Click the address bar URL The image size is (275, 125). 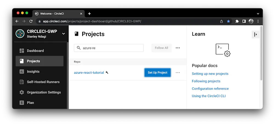(x=92, y=21)
